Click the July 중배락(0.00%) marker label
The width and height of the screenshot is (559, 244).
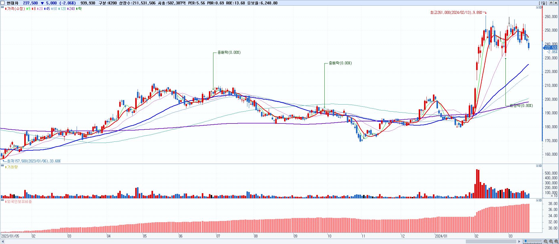click(229, 53)
